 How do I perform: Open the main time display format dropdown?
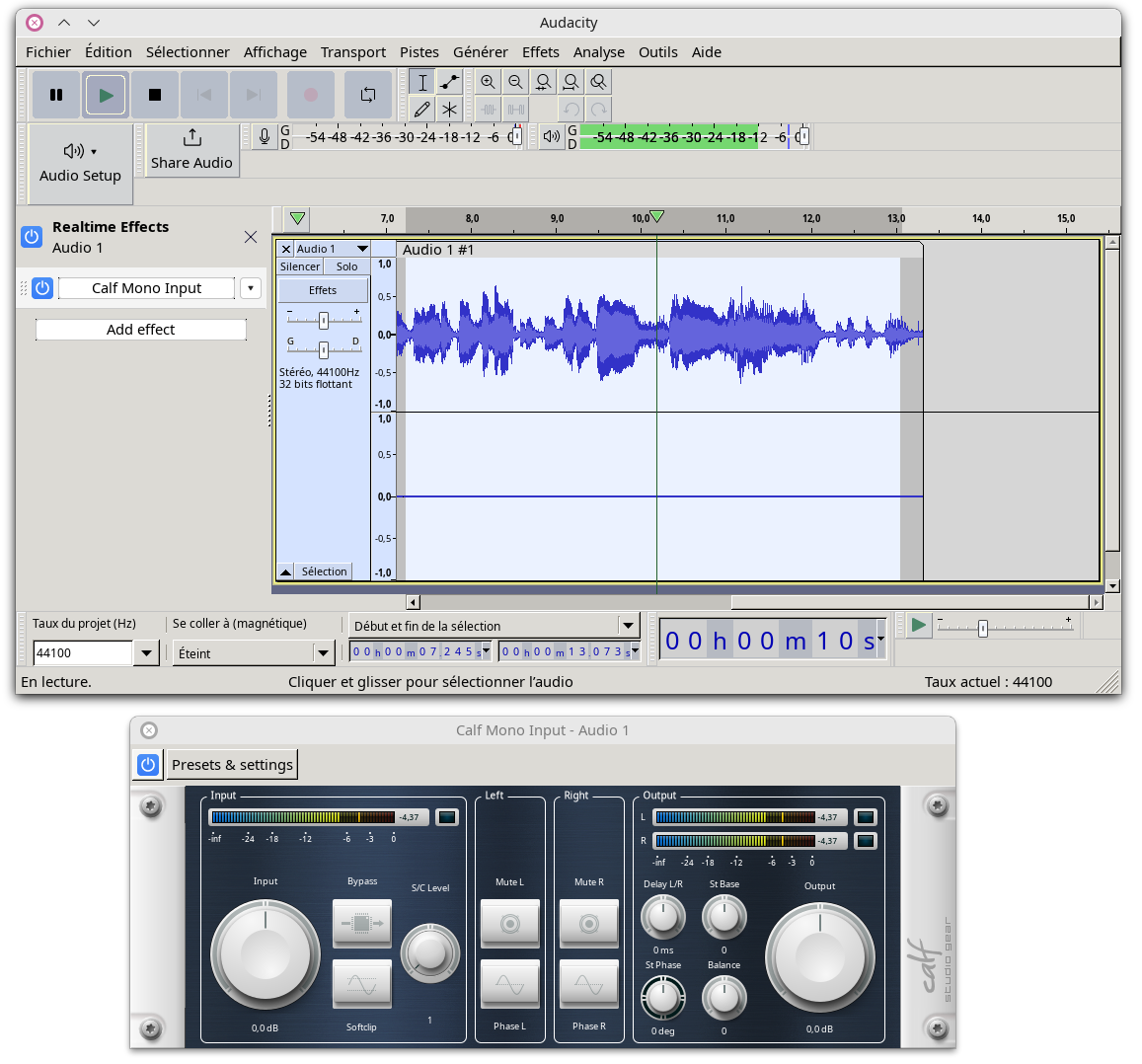click(x=880, y=641)
